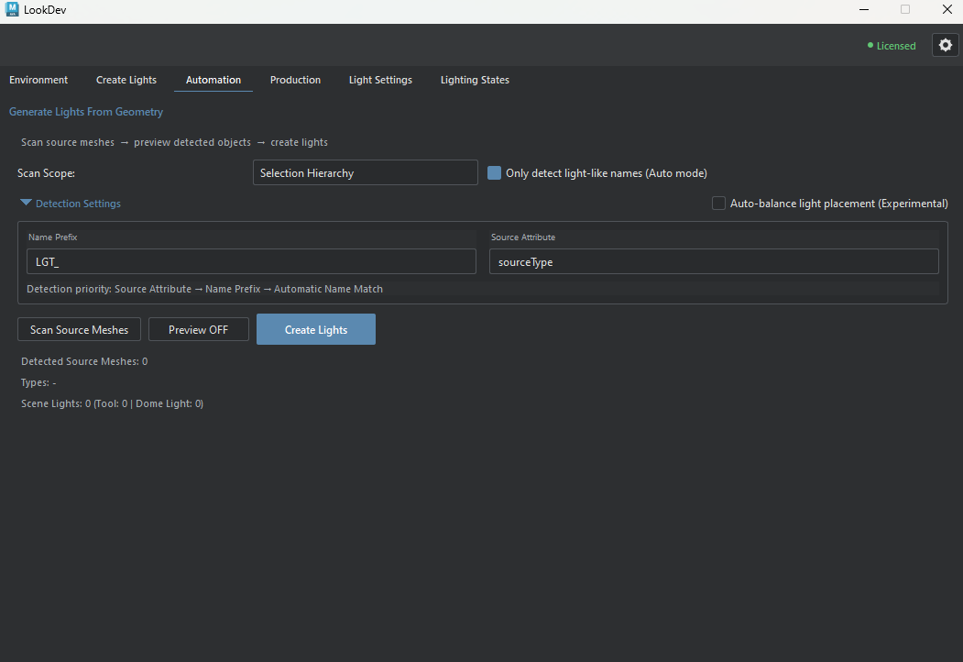Open the Scan Scope Selection Hierarchy dropdown
The height and width of the screenshot is (662, 963).
click(x=366, y=172)
